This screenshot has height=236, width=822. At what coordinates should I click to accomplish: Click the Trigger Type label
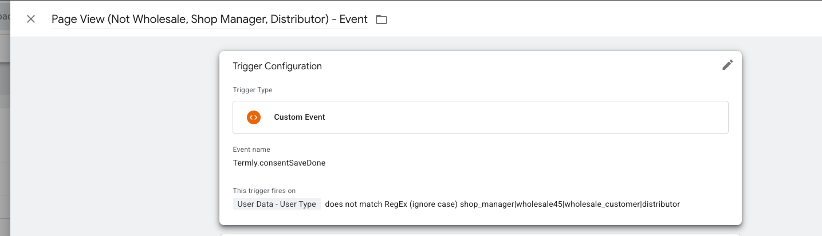tap(253, 90)
